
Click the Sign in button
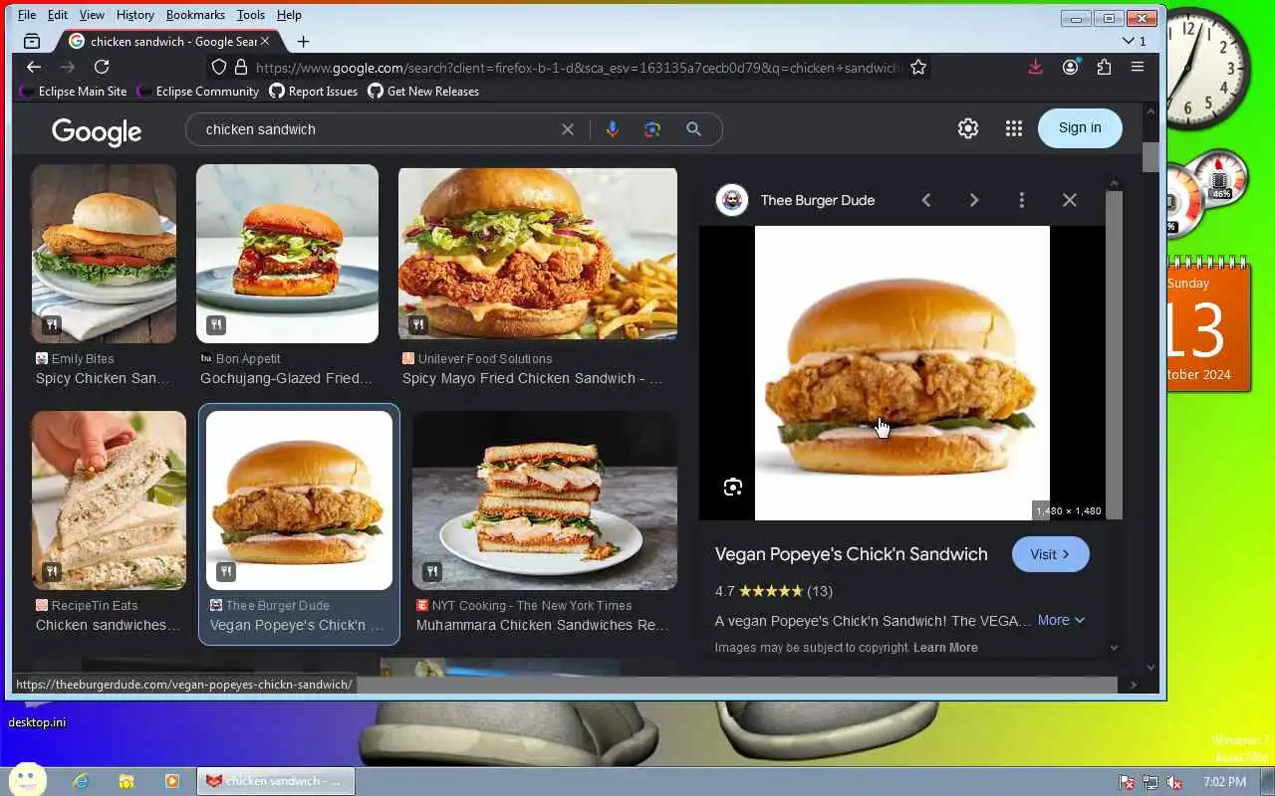[x=1080, y=127]
